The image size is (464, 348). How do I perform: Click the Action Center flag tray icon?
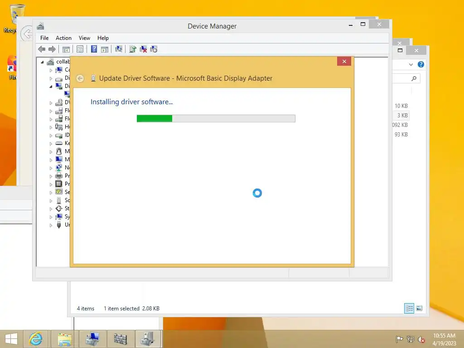click(x=399, y=339)
